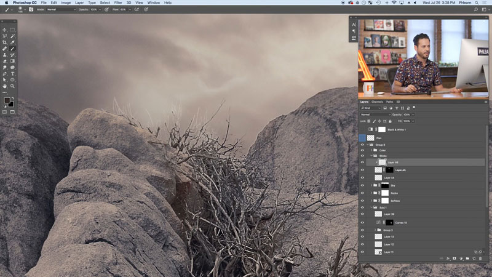This screenshot has width=492, height=277.
Task: Select the Eyedropper tool
Action: (12, 42)
